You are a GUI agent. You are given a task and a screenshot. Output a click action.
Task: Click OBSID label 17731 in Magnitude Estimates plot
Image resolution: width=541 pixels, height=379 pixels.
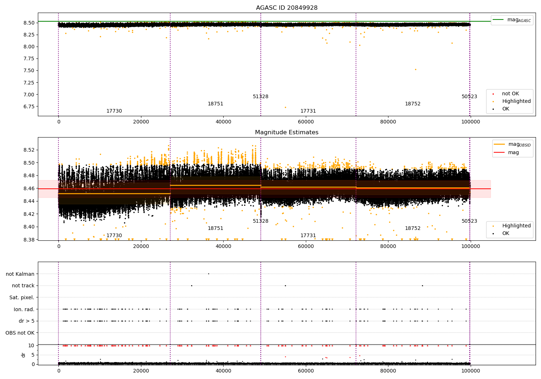coord(308,236)
